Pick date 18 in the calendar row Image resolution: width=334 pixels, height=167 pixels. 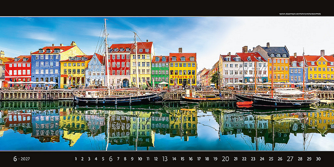tap(207, 159)
